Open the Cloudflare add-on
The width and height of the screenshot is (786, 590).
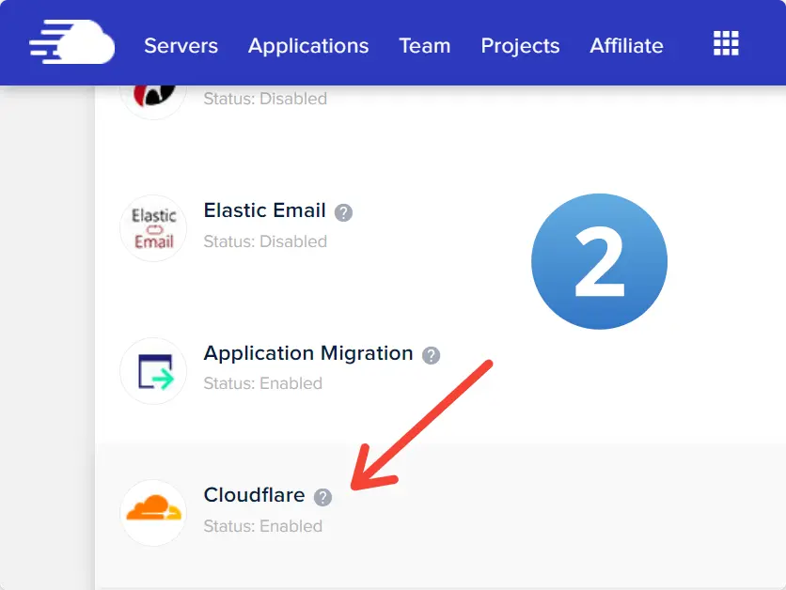pos(254,495)
